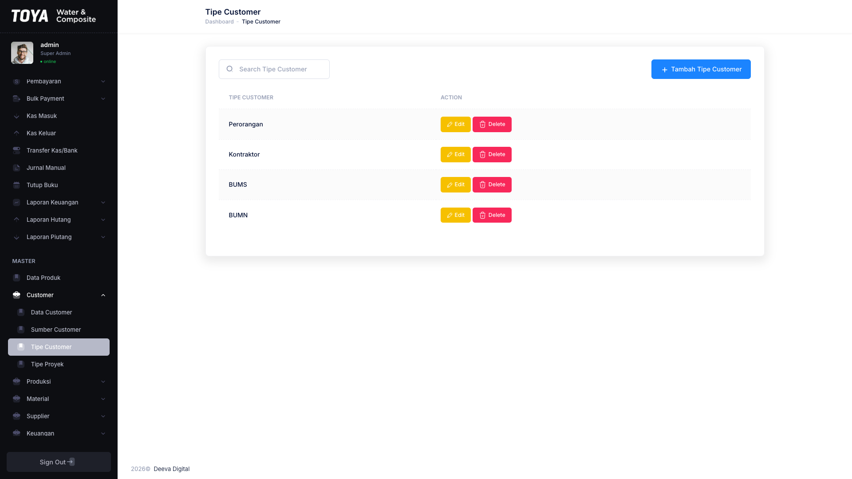Image resolution: width=852 pixels, height=479 pixels.
Task: Click the Customer briefcase icon
Action: coord(16,295)
